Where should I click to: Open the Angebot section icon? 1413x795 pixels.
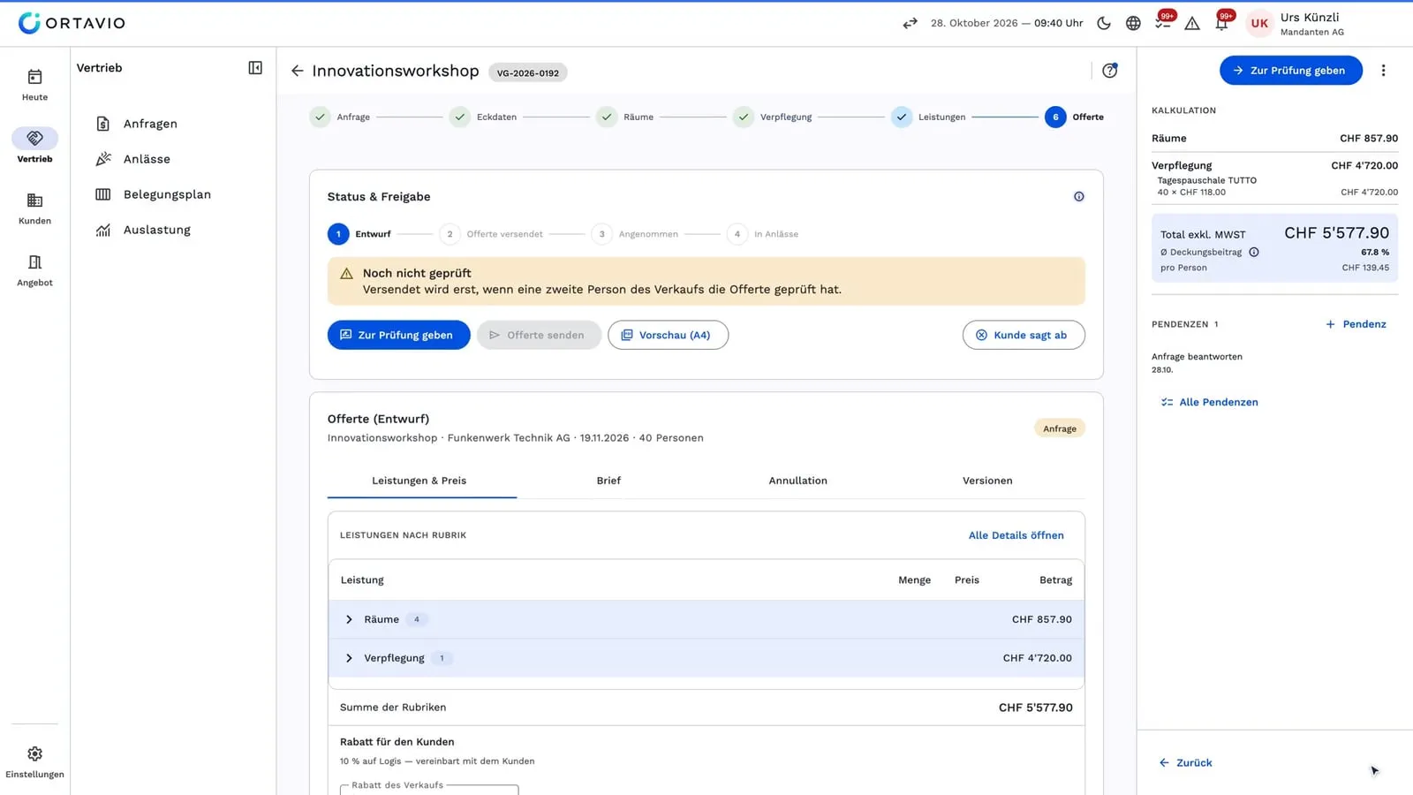(34, 262)
